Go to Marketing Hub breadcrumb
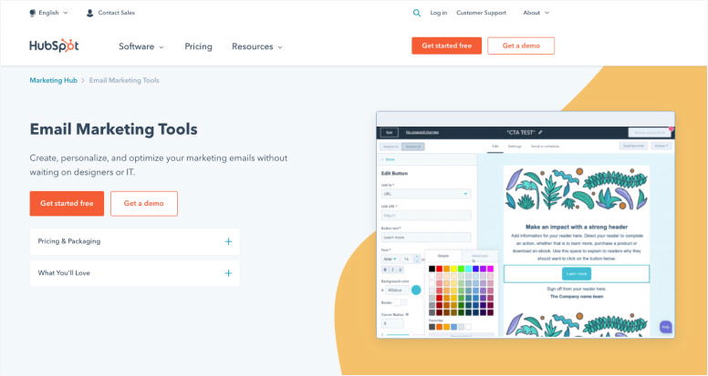708x376 pixels. click(53, 80)
